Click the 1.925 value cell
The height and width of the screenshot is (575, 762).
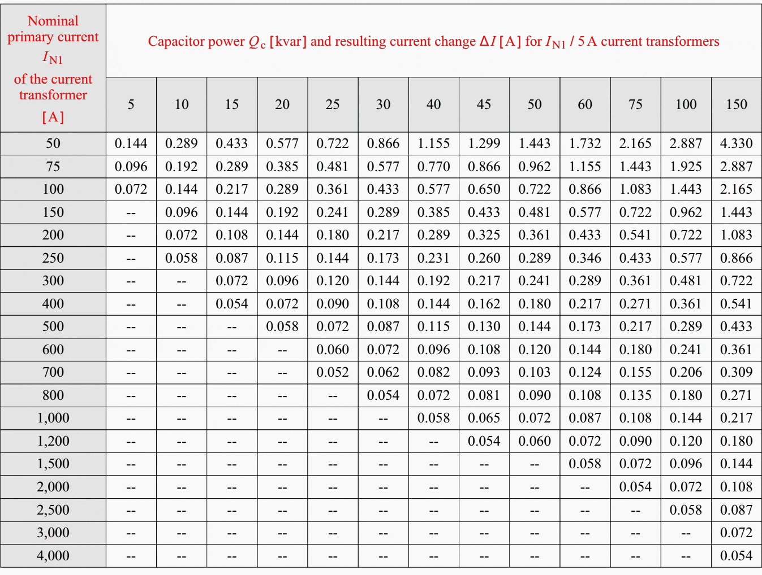coord(686,167)
